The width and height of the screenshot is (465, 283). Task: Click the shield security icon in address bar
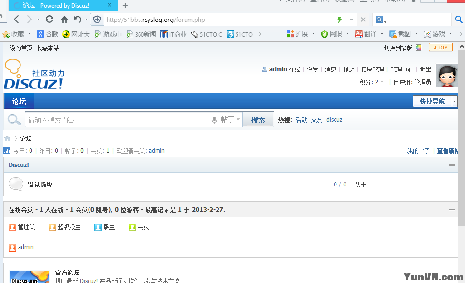pyautogui.click(x=97, y=20)
